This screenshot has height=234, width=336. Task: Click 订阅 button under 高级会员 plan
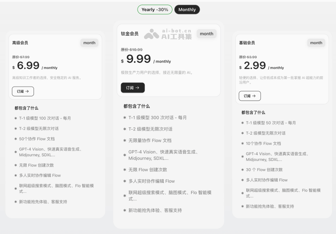point(23,91)
